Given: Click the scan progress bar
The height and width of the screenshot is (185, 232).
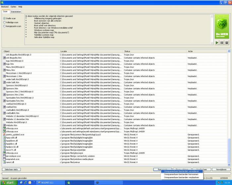Looking at the screenshot, I should [116, 174].
